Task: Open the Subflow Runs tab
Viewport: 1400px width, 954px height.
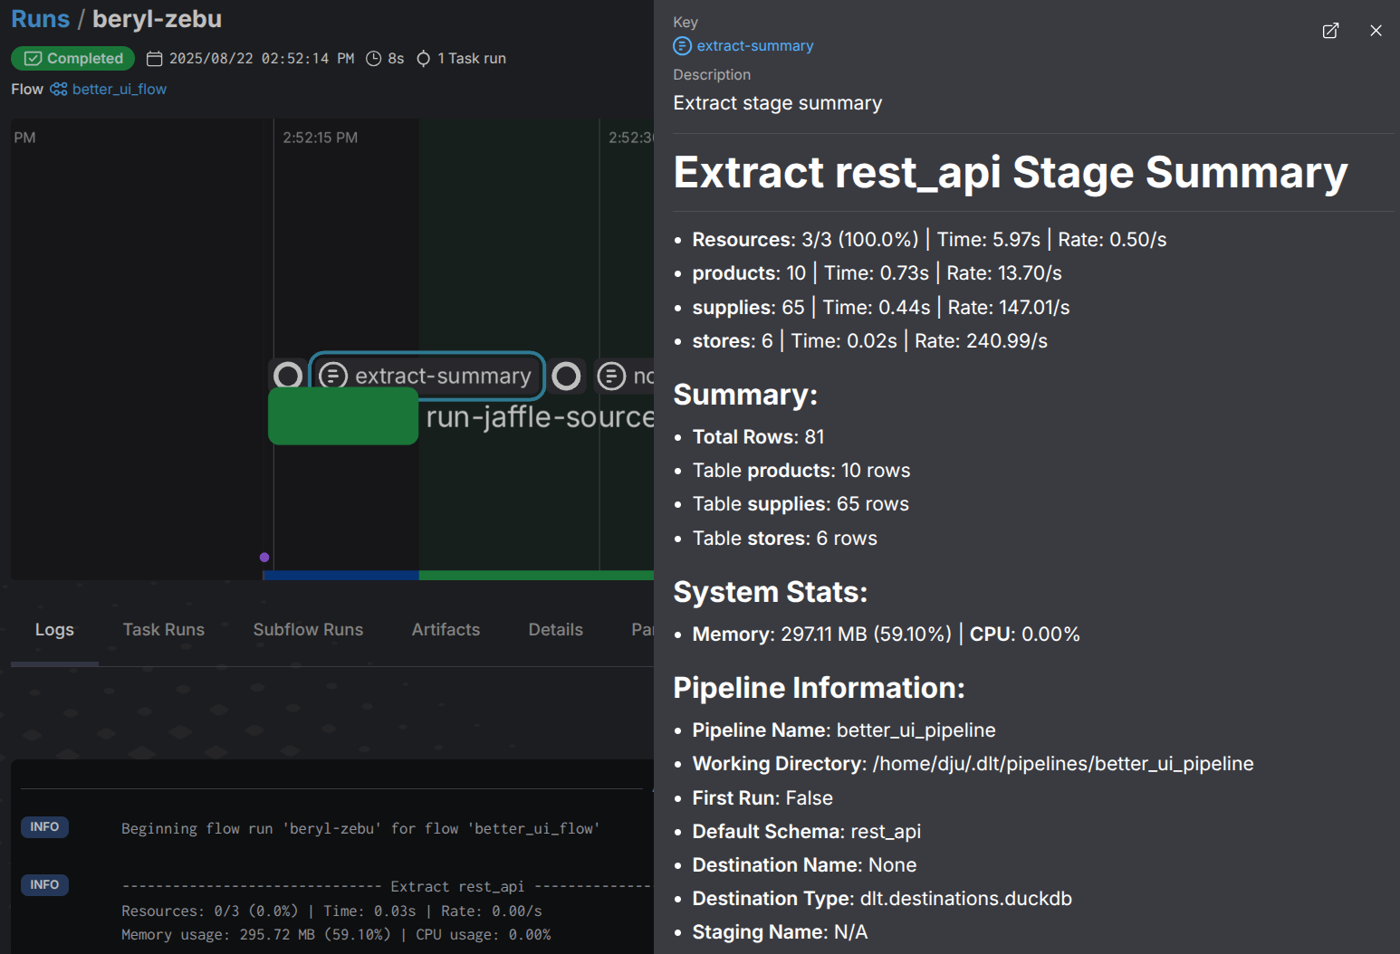Action: (x=308, y=630)
